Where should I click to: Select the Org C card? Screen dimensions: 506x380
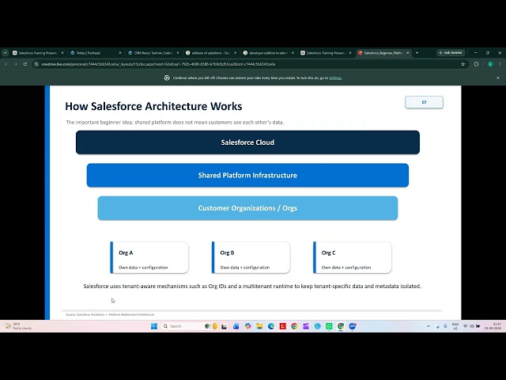(x=353, y=257)
